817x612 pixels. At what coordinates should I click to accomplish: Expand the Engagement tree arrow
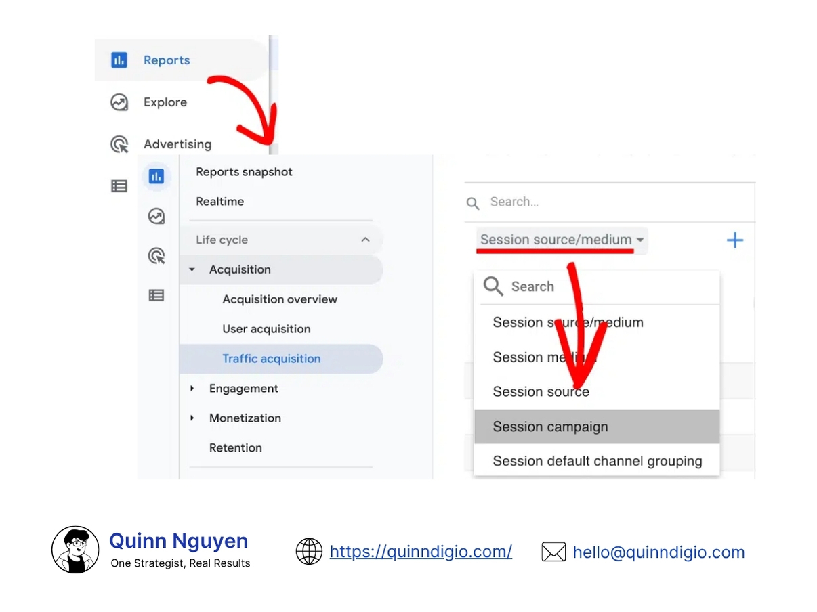pos(192,389)
